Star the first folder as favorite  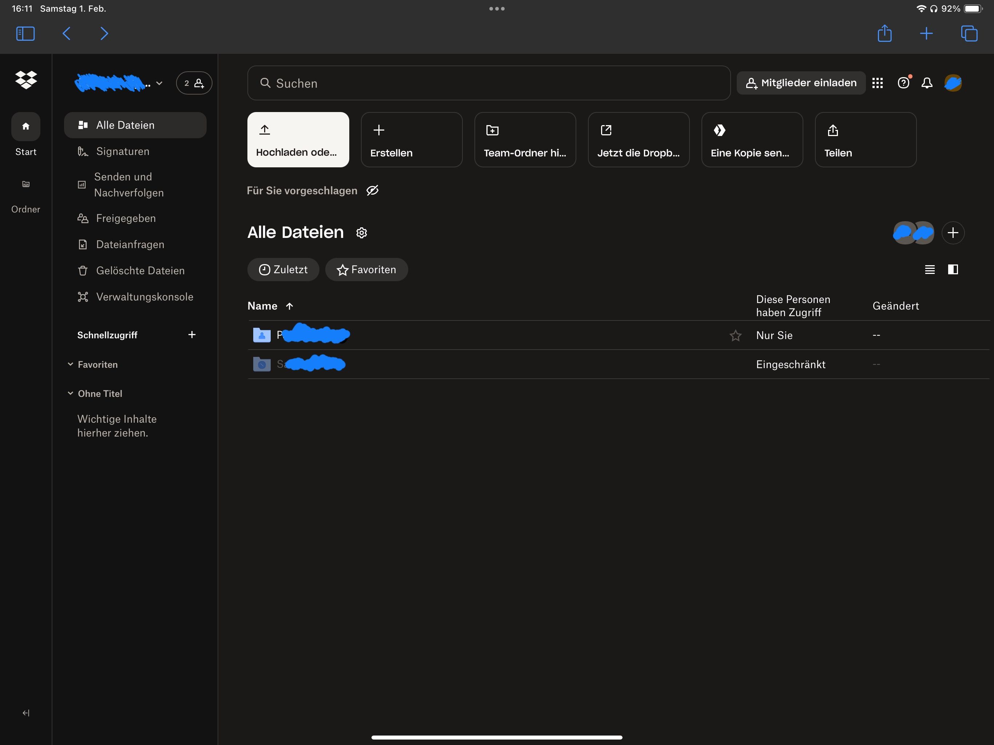[735, 336]
